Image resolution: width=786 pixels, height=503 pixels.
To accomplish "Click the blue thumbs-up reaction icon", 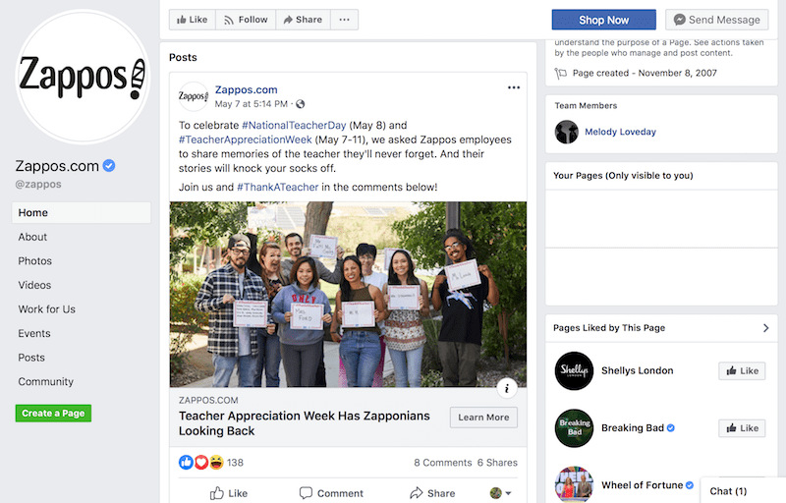I will click(186, 463).
